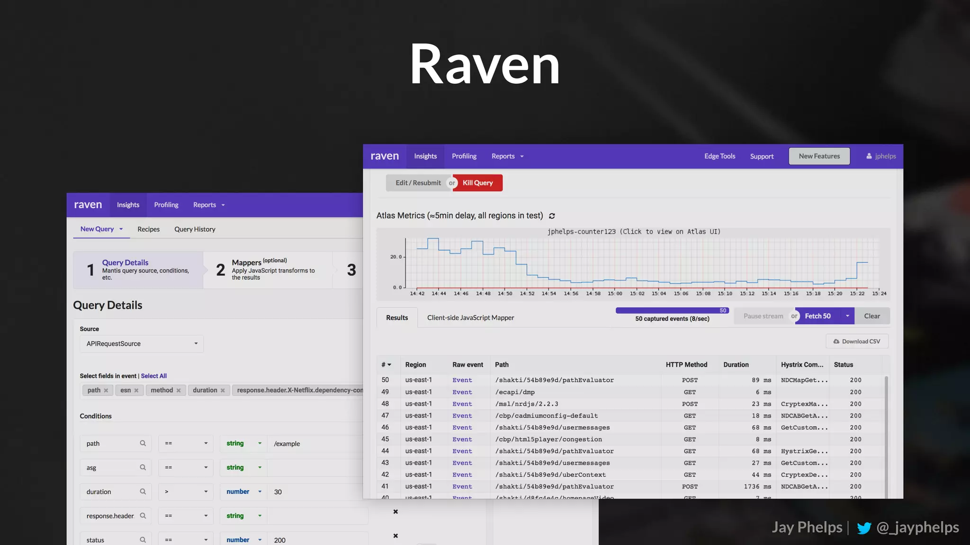Switch to the Recipes tab

tap(149, 229)
